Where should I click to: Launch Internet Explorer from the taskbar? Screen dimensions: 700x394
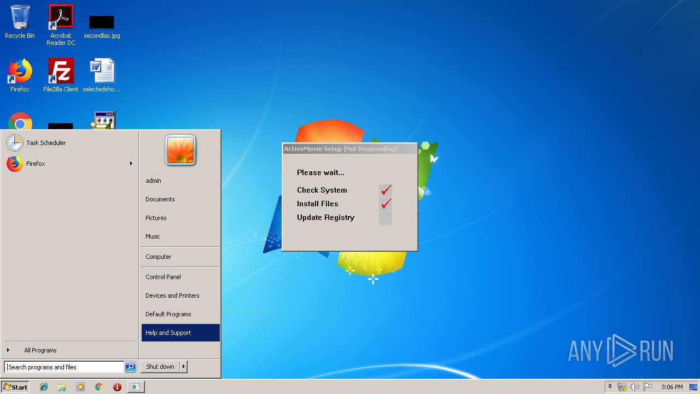[x=44, y=387]
